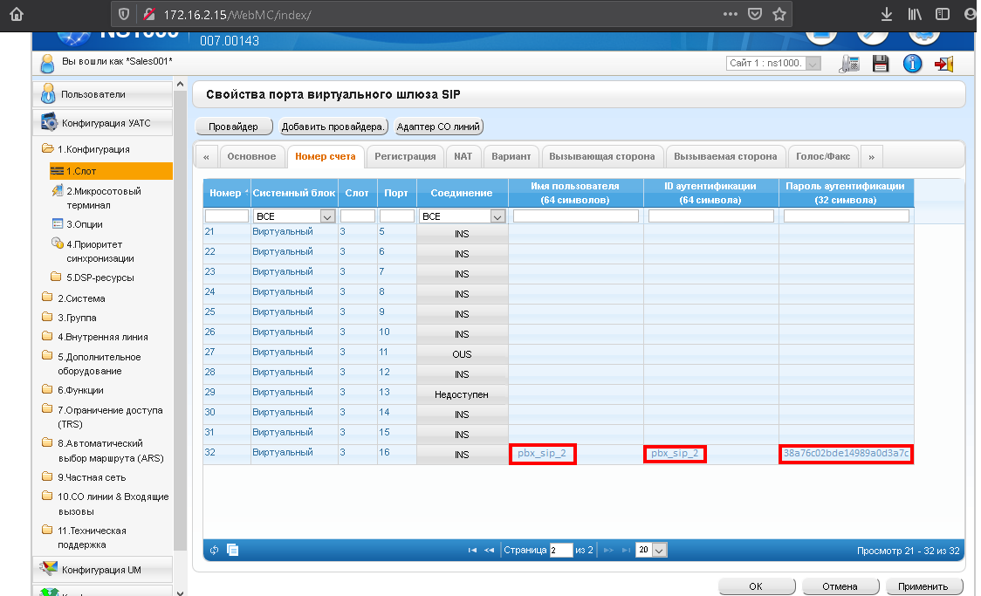Go to previous page of table

(489, 550)
